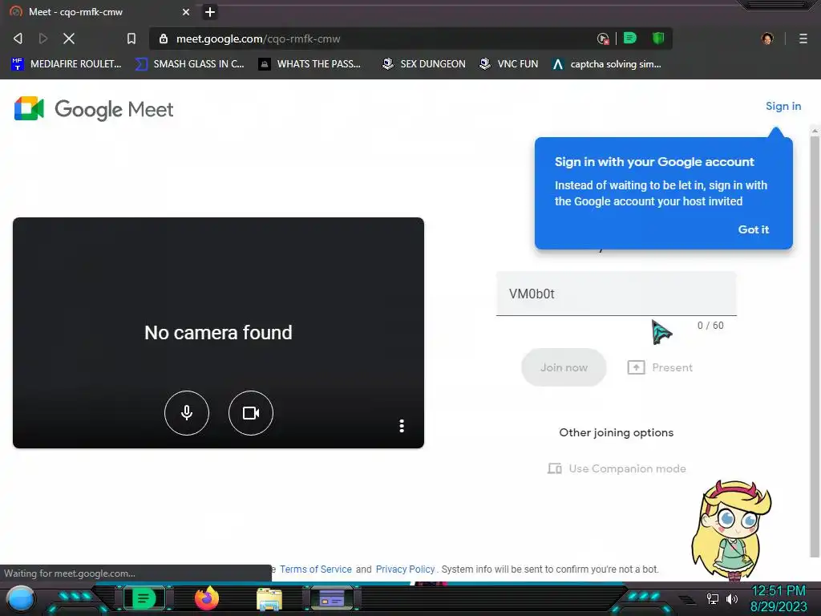
Task: Click the green shield icon in address bar
Action: [x=658, y=38]
